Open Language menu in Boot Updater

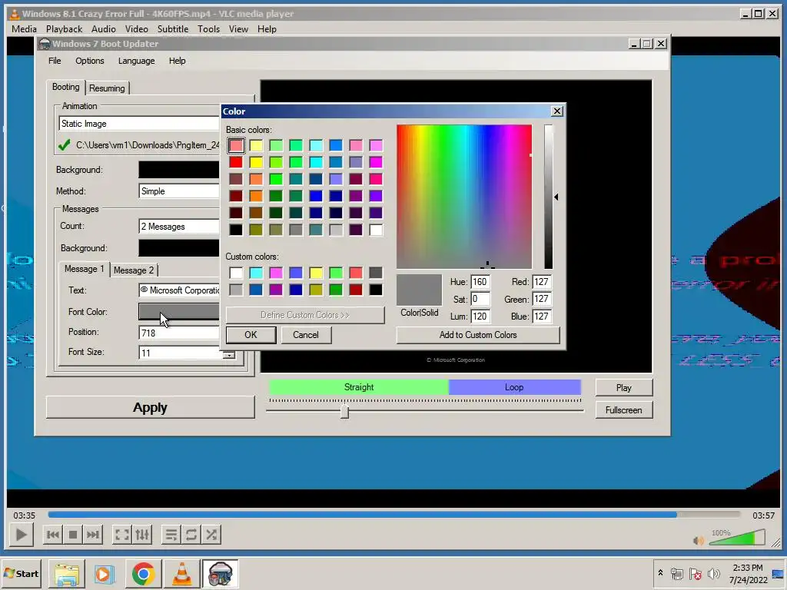pyautogui.click(x=137, y=61)
